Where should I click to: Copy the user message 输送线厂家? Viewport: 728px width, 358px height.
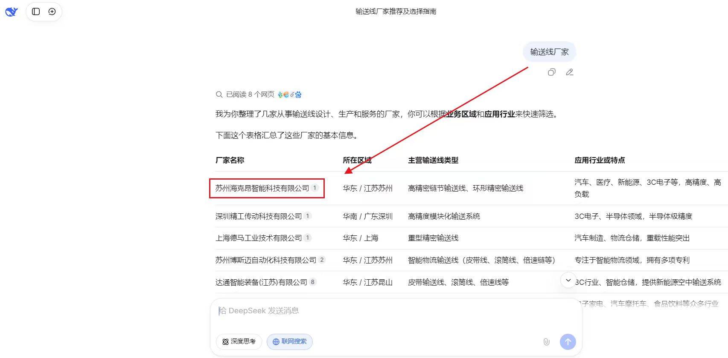(x=551, y=72)
